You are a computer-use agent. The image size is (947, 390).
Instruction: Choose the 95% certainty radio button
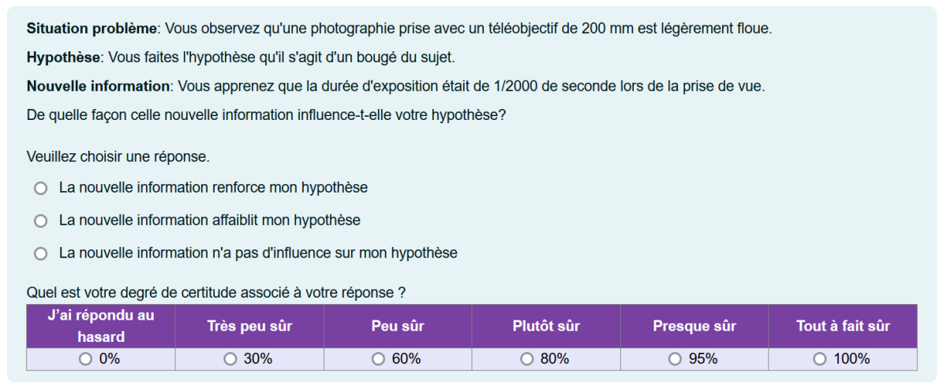675,359
